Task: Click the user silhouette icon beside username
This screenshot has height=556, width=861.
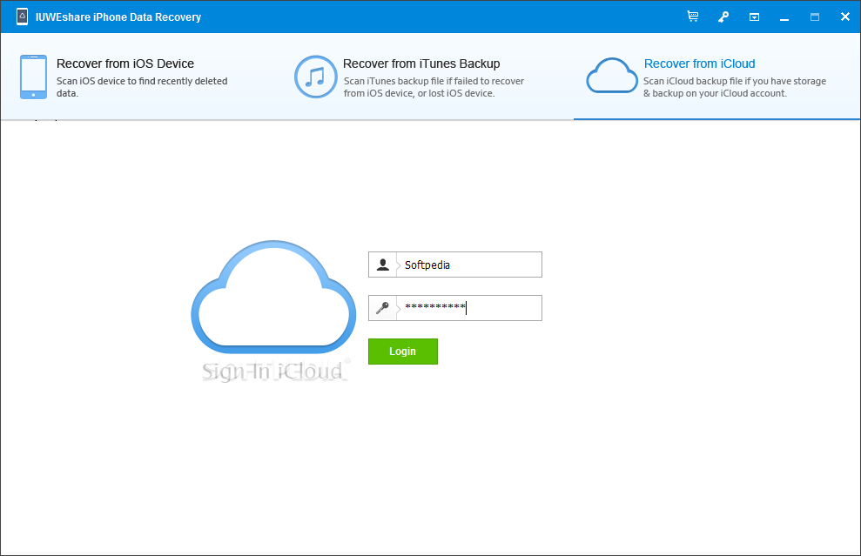Action: click(383, 265)
